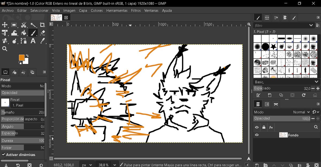
Task: Open the Brushes tab in right dock
Action: click(258, 18)
